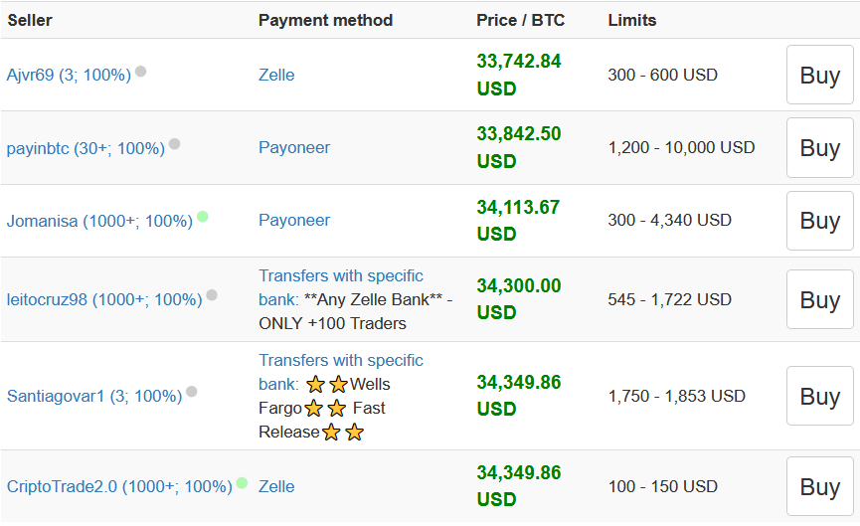The width and height of the screenshot is (860, 526).
Task: Click the green online dot beside Jomanisa
Action: (x=203, y=217)
